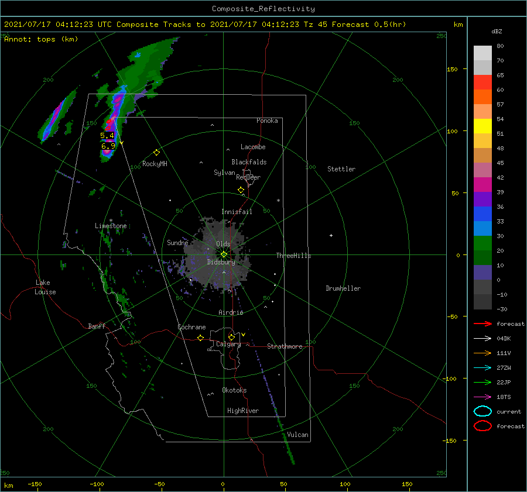Click the dBZ legend heading
527x492 pixels.
[497, 32]
